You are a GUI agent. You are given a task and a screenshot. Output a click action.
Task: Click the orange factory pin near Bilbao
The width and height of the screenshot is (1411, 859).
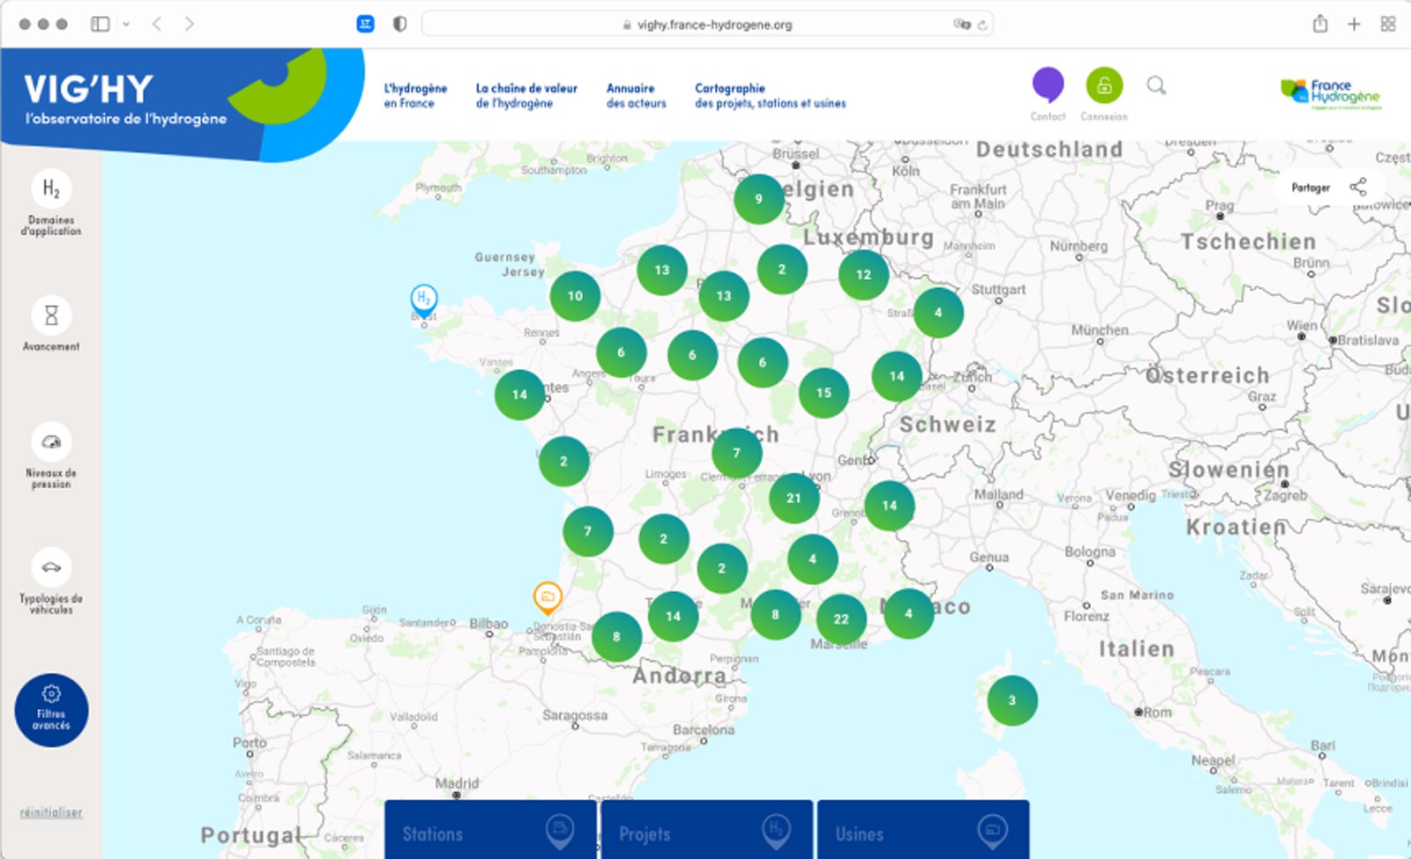tap(548, 596)
